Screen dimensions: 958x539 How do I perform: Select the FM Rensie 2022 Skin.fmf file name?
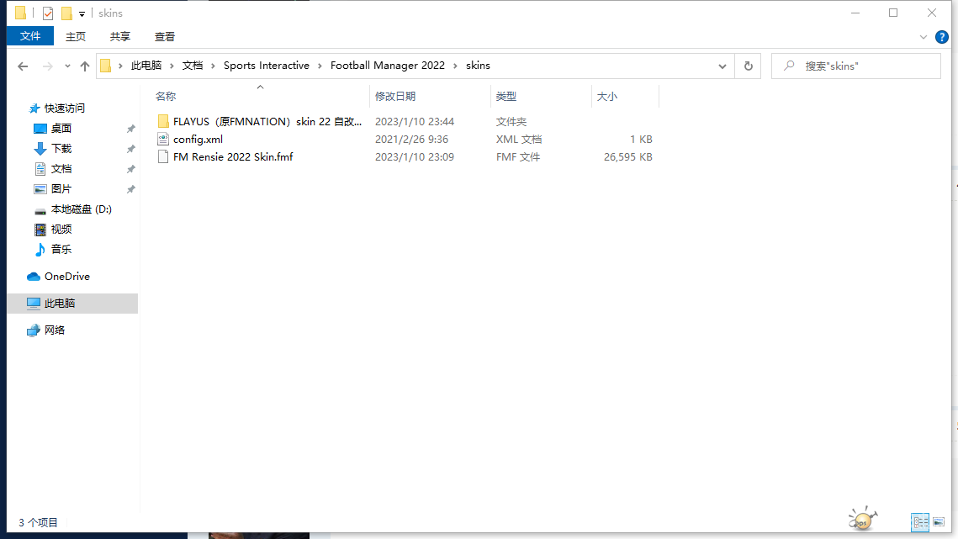[233, 157]
